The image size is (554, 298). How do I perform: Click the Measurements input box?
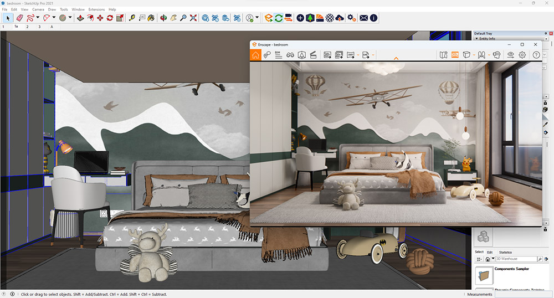pyautogui.click(x=523, y=294)
